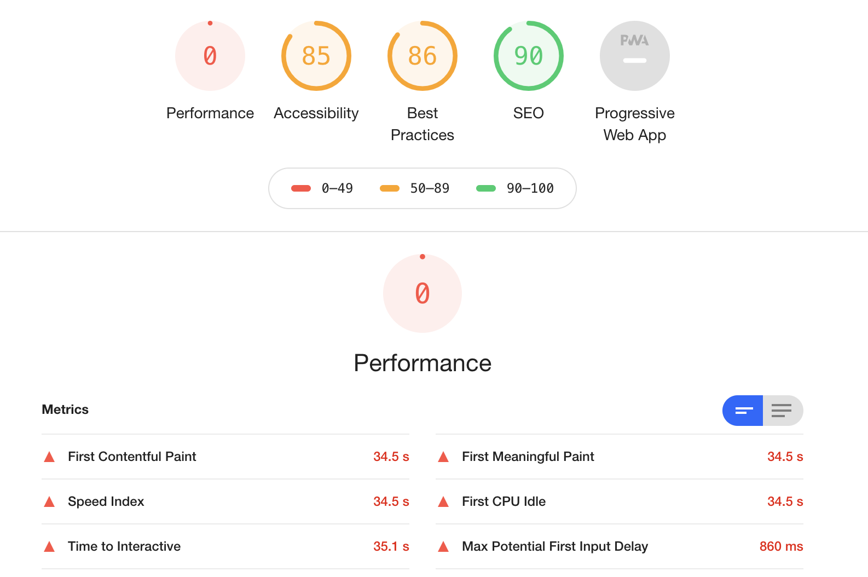Click the red triangle beside First Contentful Paint
This screenshot has height=577, width=868.
click(x=49, y=457)
